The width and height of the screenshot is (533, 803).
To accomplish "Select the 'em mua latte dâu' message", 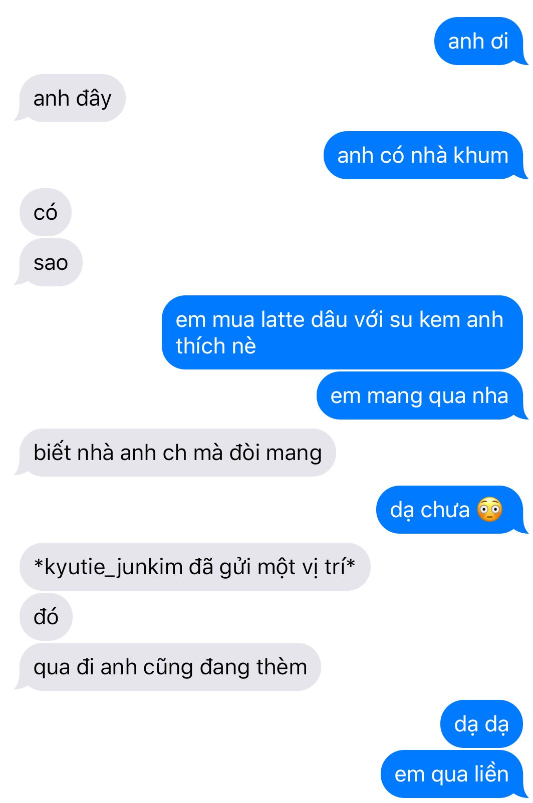I will coord(342,332).
